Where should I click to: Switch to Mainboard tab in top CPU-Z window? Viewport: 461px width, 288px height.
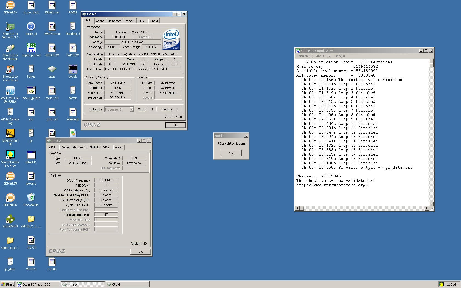(114, 21)
